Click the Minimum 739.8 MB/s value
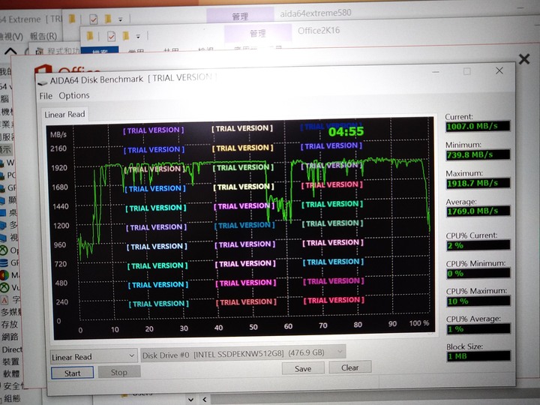This screenshot has width=540, height=405. coord(478,154)
